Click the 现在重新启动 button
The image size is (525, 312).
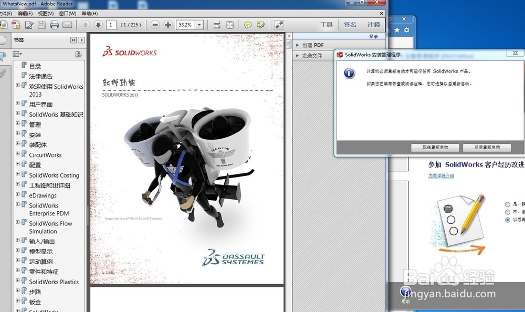(x=435, y=147)
